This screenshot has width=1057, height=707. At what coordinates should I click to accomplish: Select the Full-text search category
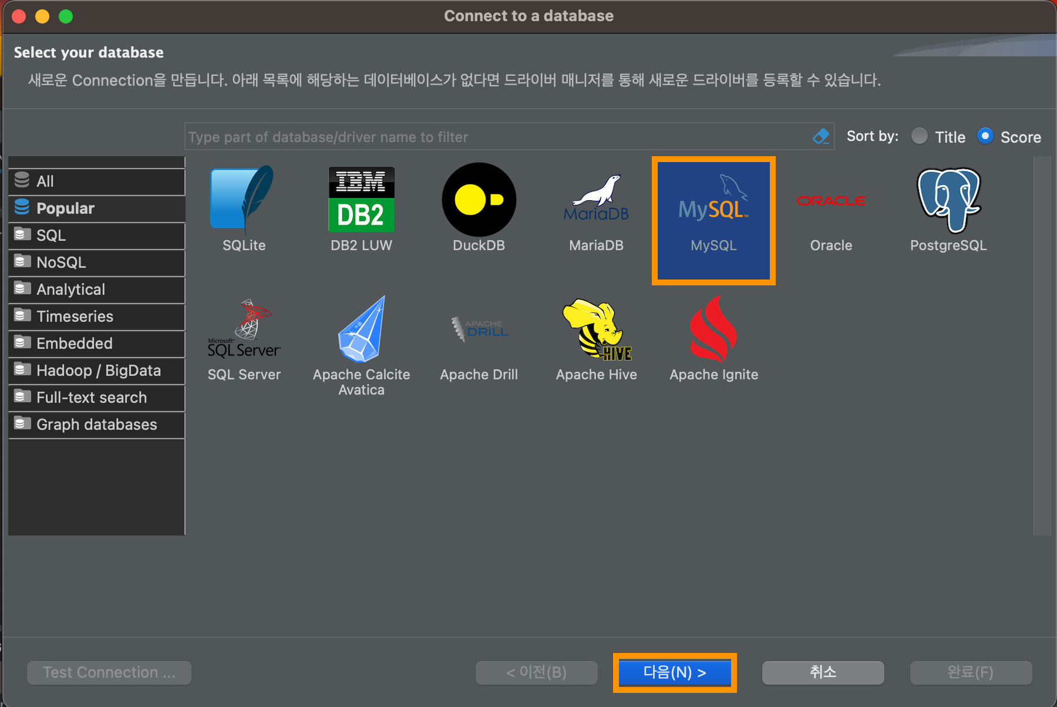97,398
